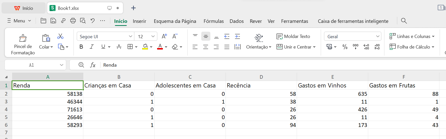Increase indent of cell content
This screenshot has height=139, width=446.
237,36
